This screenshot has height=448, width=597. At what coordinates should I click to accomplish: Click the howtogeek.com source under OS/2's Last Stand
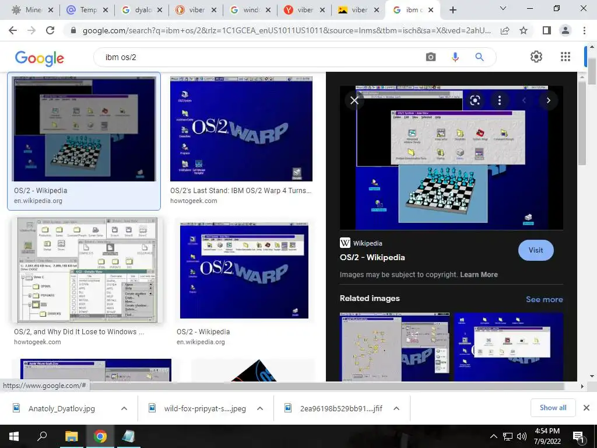pos(194,201)
